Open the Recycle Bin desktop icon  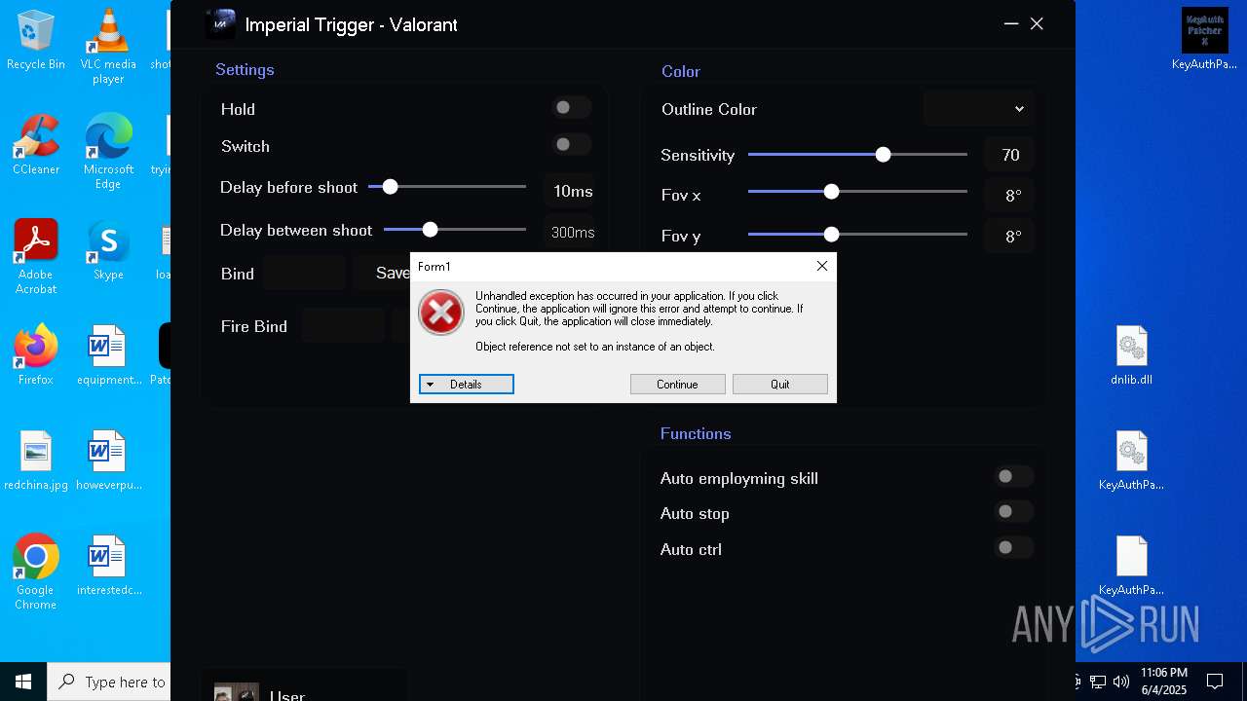[36, 40]
